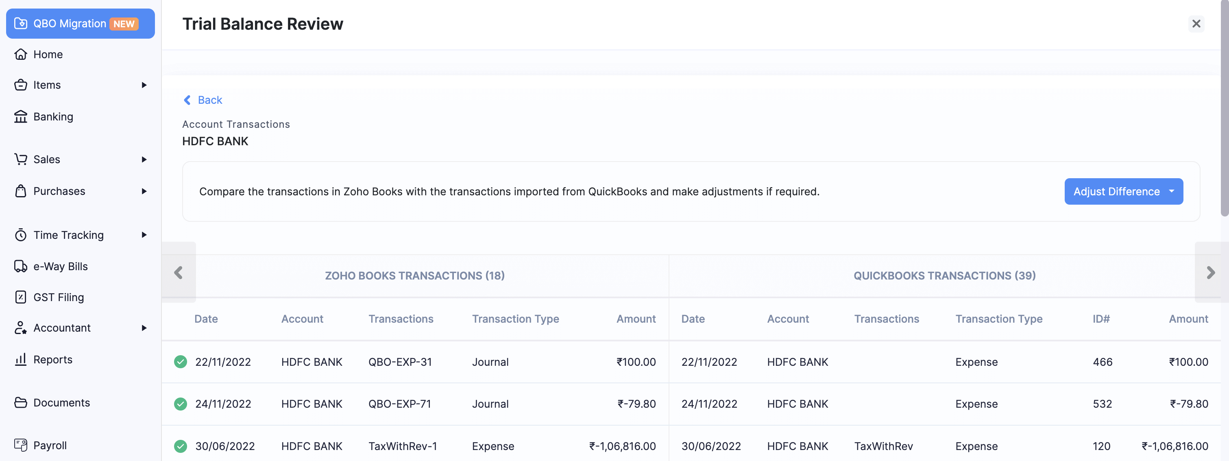This screenshot has height=461, width=1229.
Task: Select the Documents icon
Action: click(x=21, y=402)
